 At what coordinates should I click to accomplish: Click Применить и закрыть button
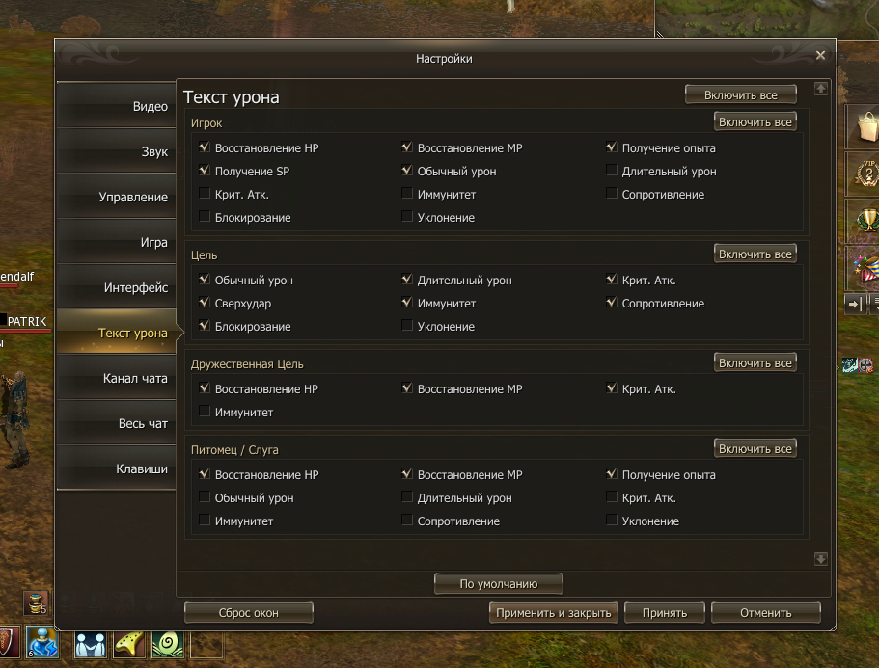click(x=553, y=612)
